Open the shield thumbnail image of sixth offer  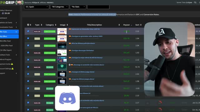tap(62, 67)
